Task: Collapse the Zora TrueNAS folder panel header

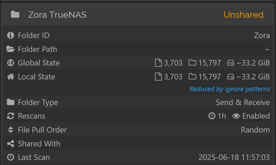Action: coord(138,14)
